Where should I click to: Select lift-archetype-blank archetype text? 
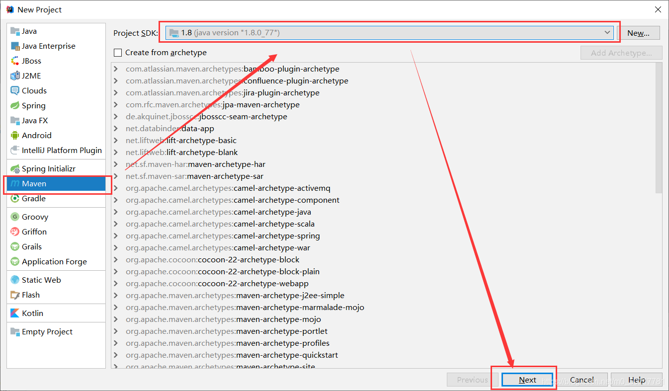pyautogui.click(x=202, y=153)
